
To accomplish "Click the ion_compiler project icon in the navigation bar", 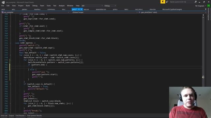I will click(2, 12).
